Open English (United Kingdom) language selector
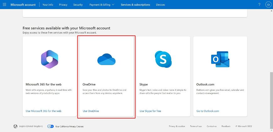This screenshot has height=132, width=273. pos(31,126)
